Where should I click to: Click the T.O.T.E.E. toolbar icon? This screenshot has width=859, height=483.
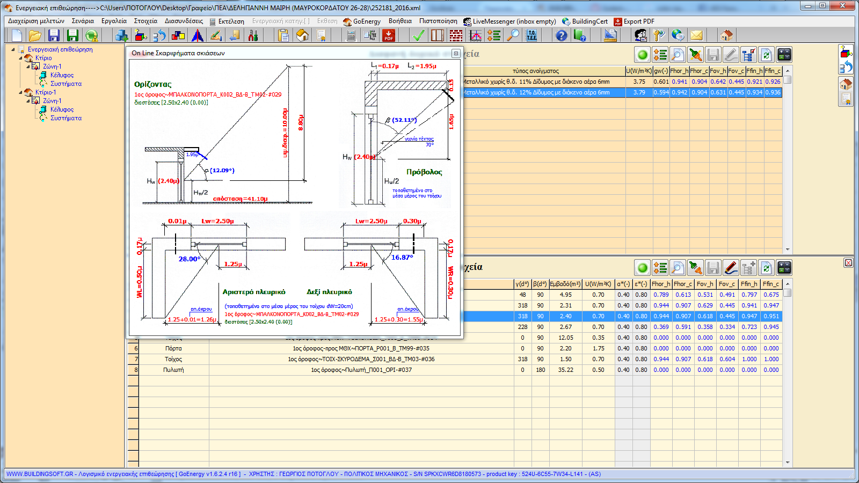coord(532,35)
